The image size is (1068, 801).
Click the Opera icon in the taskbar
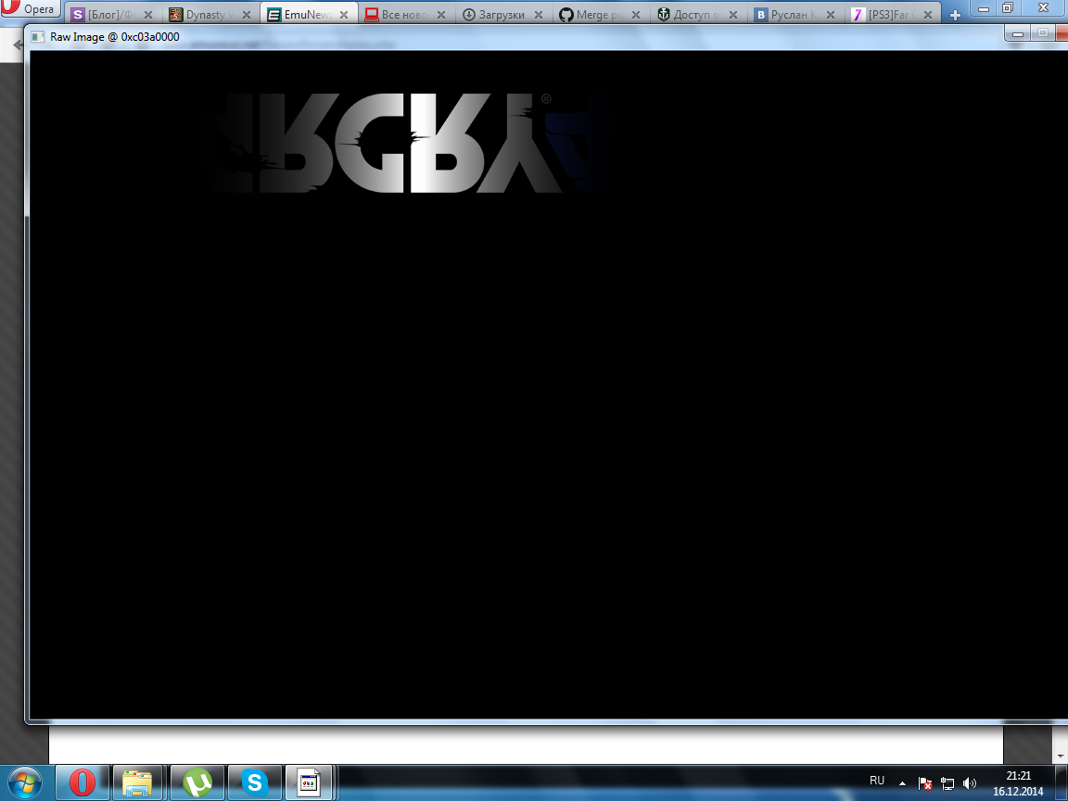coord(83,783)
